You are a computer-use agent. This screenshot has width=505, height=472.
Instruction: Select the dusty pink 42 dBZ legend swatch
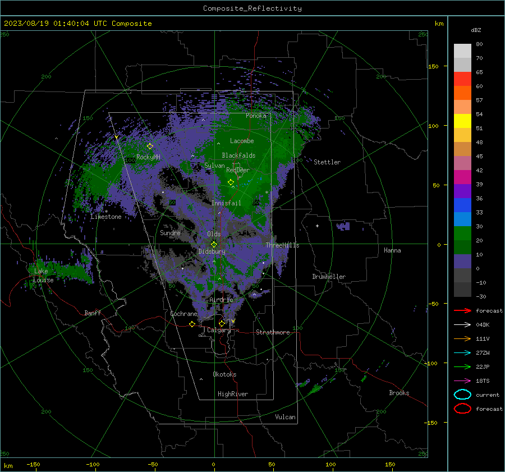coord(462,163)
